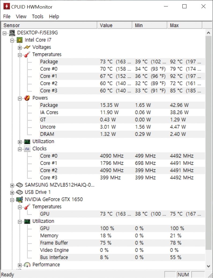The height and width of the screenshot is (278, 213).
Task: Expand the SAMSUNG MZVLB512HAJQ drive node
Action: [x=12, y=185]
